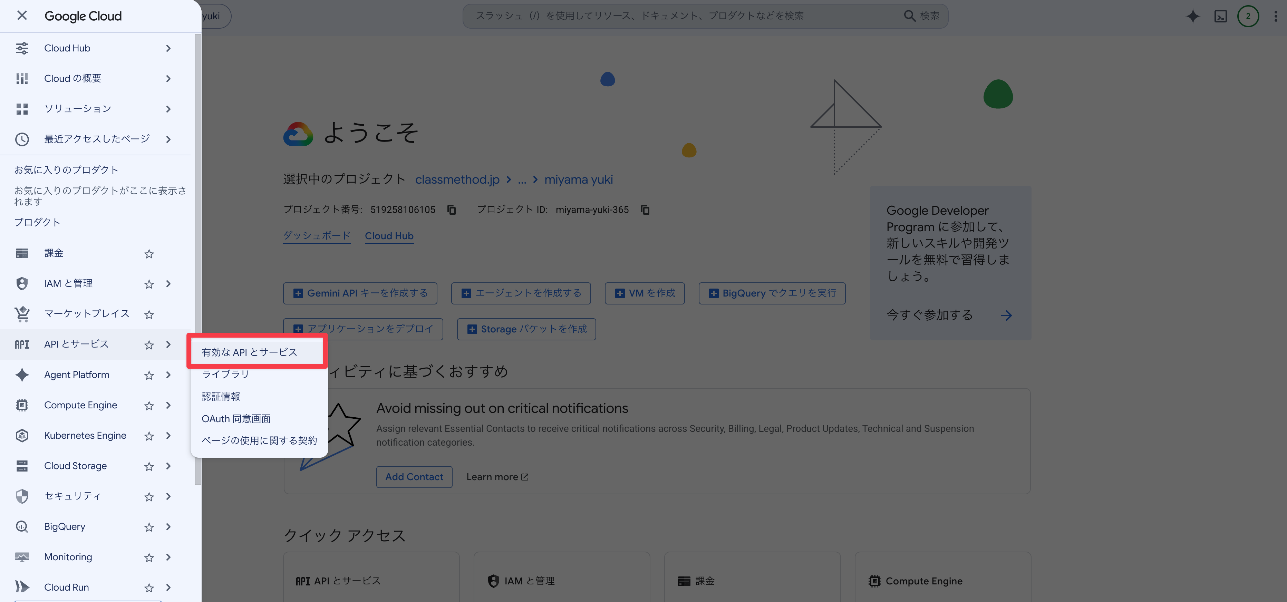
Task: Click the Cloud Run icon in sidebar
Action: pos(21,587)
